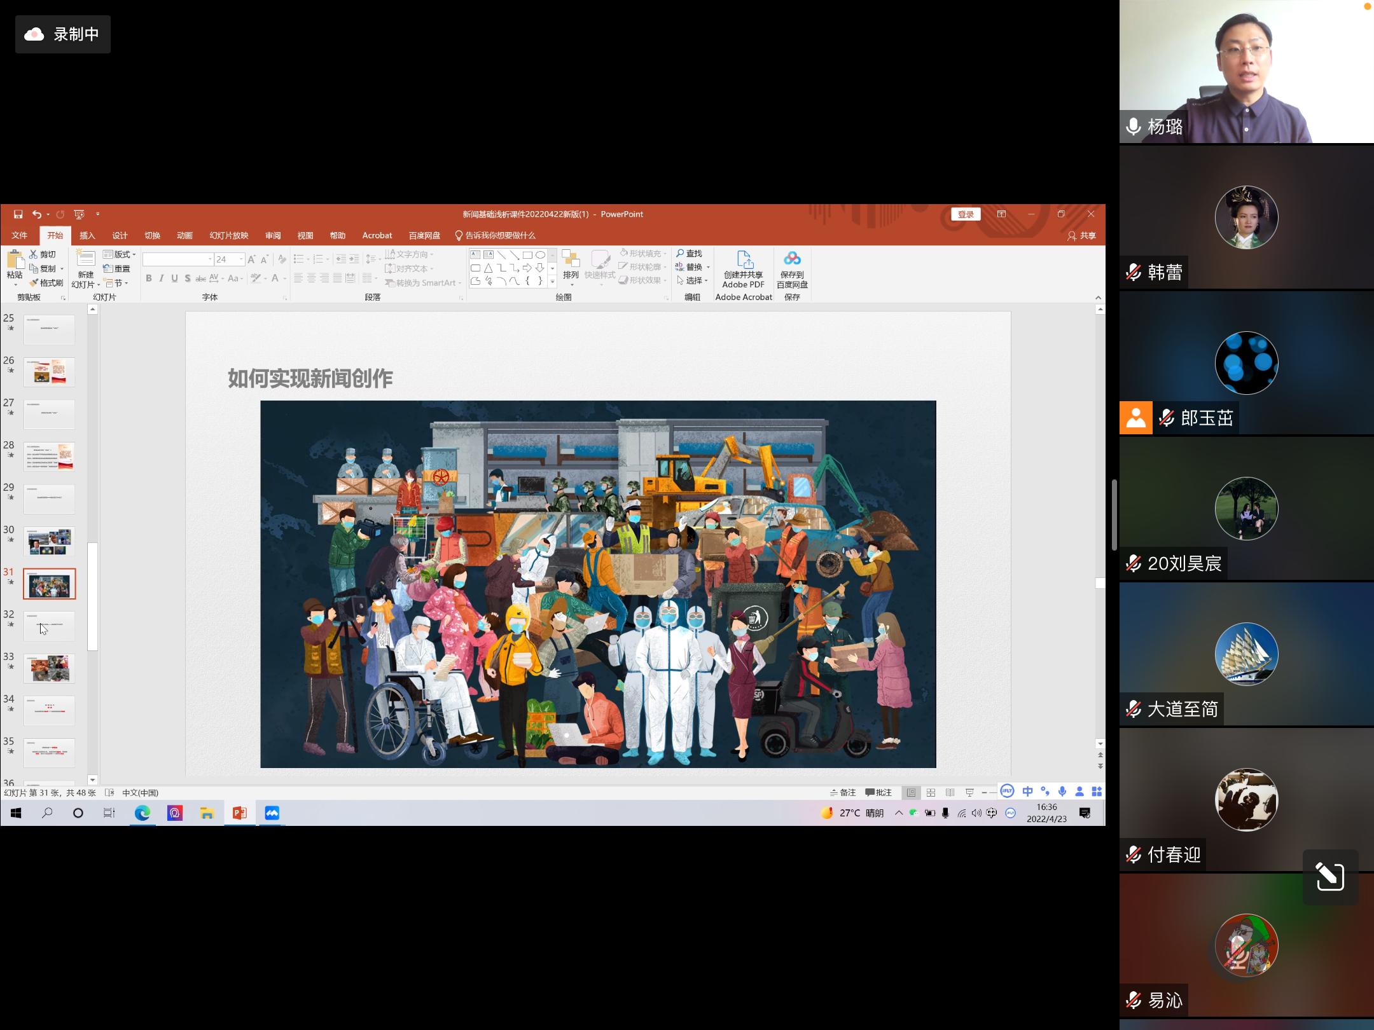Open PowerPoint from the Windows taskbar
Screen dimensions: 1374x1030
[240, 813]
